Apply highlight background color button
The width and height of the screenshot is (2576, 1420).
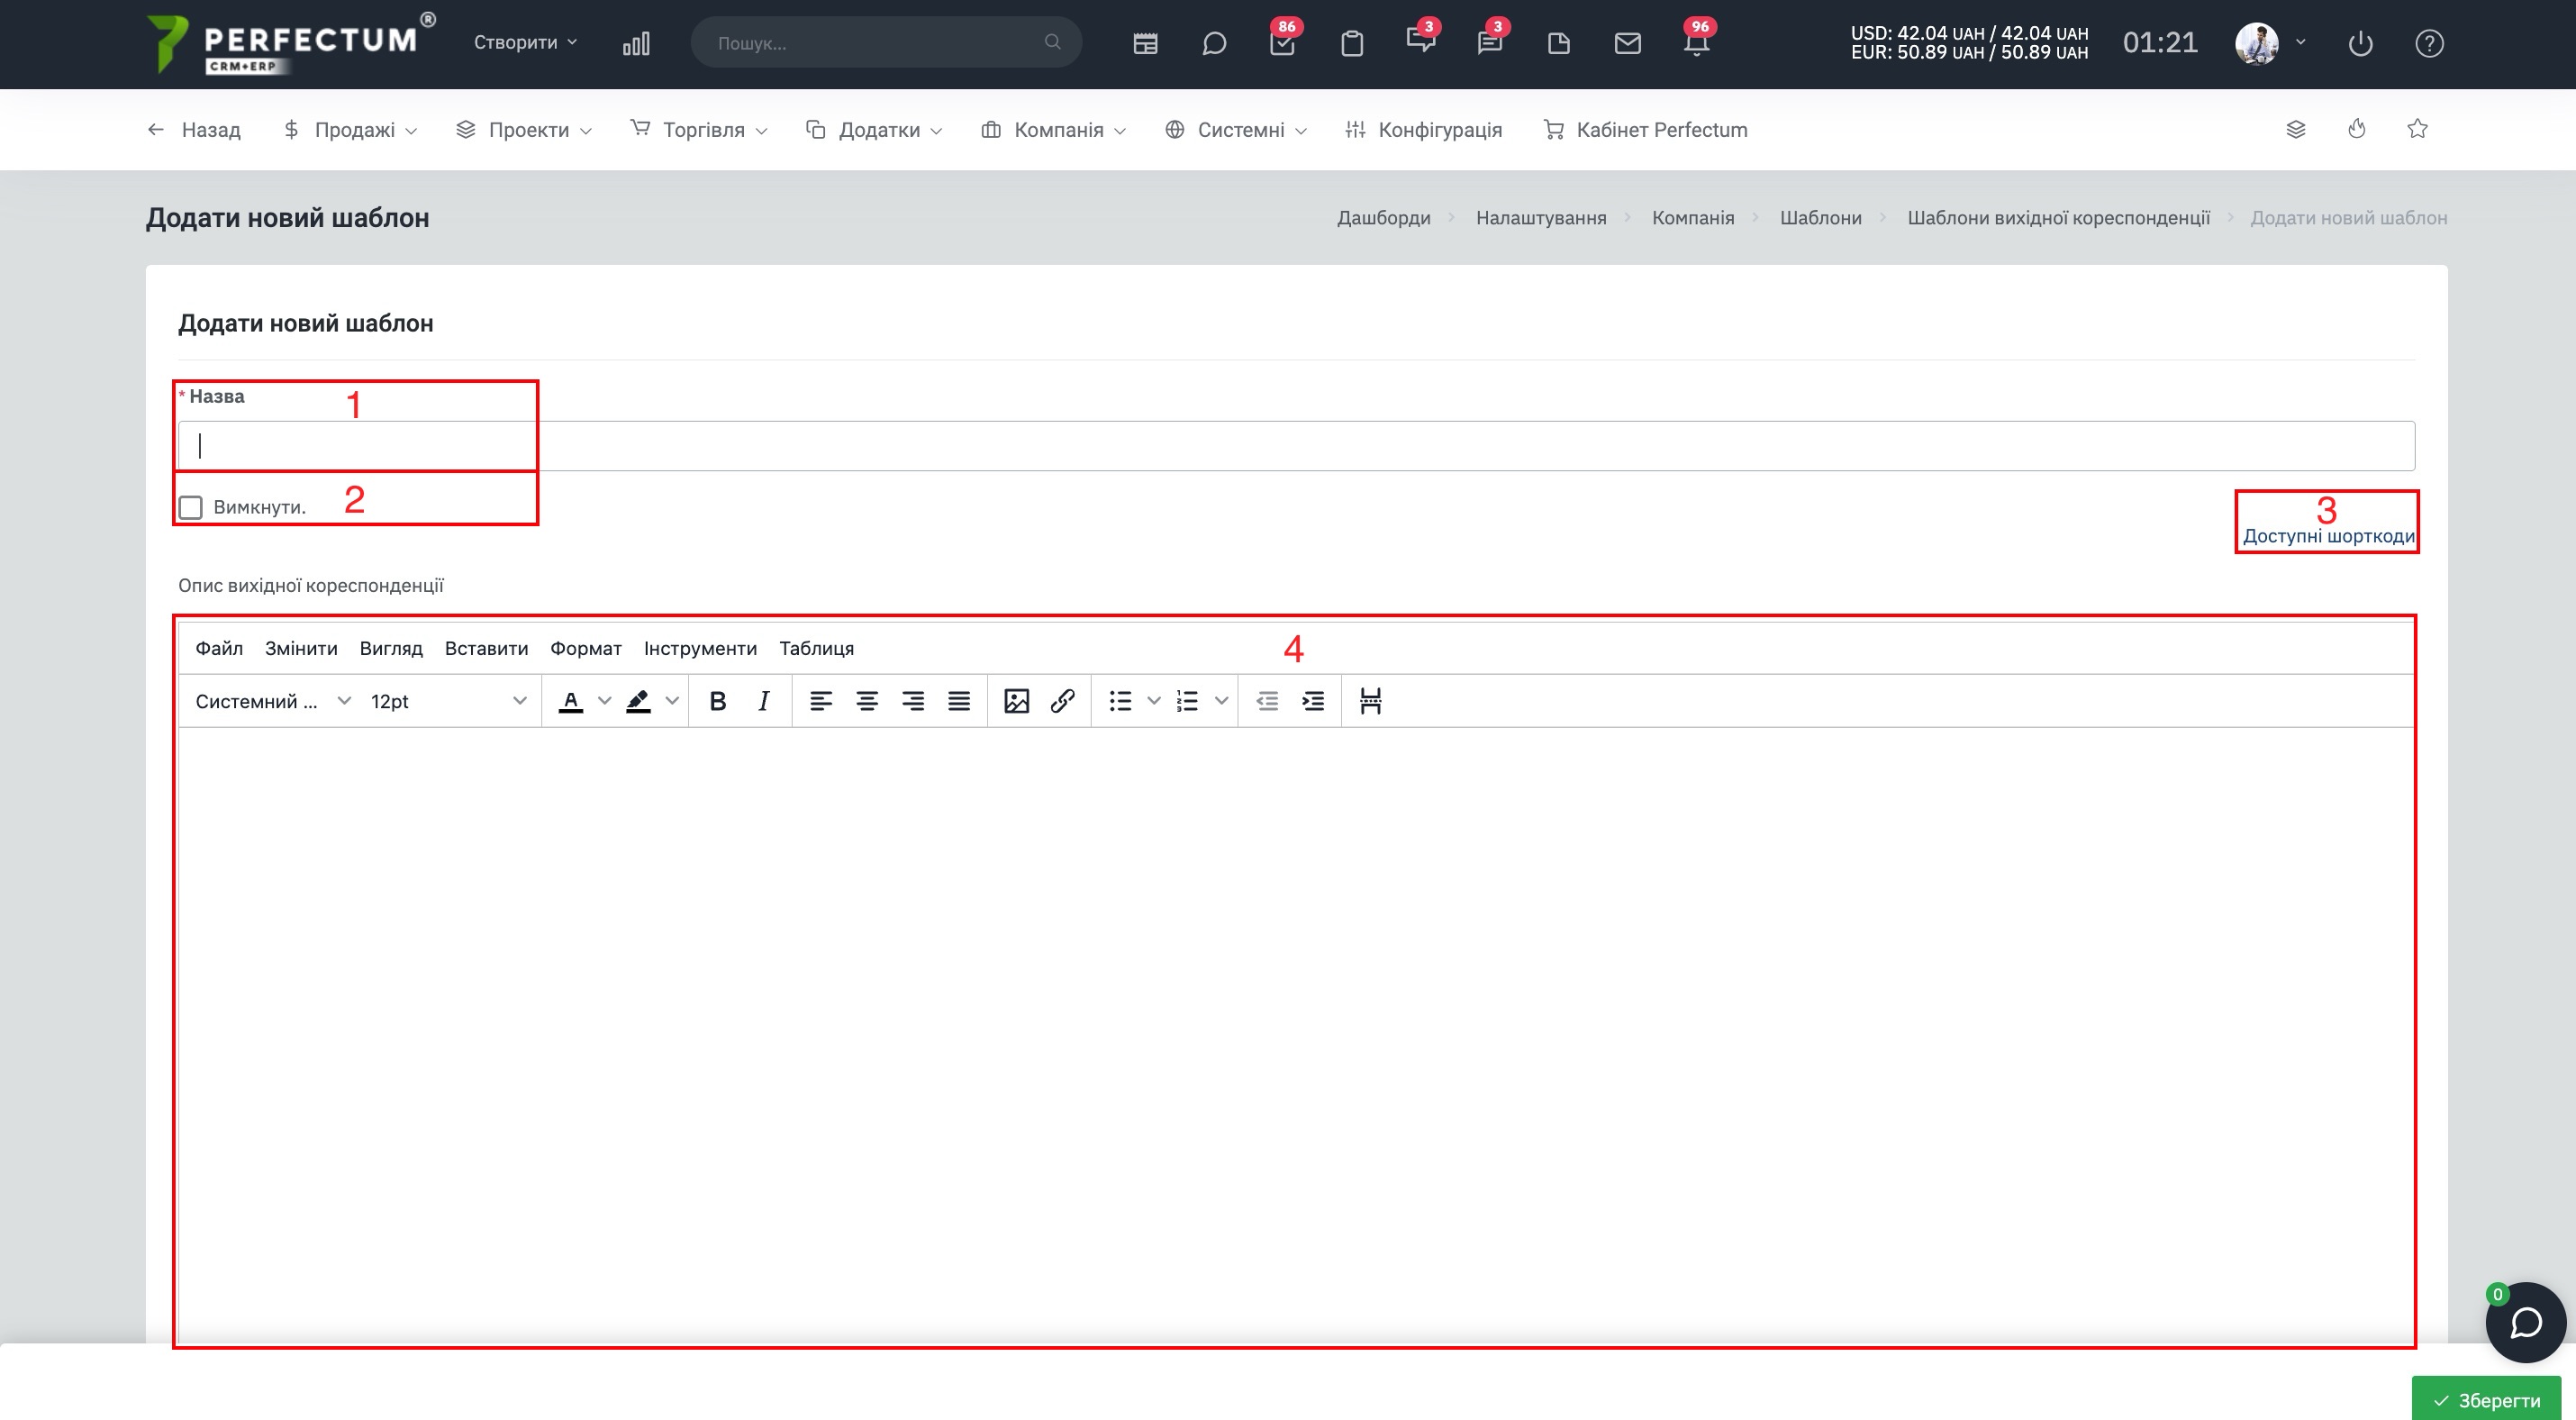(639, 701)
